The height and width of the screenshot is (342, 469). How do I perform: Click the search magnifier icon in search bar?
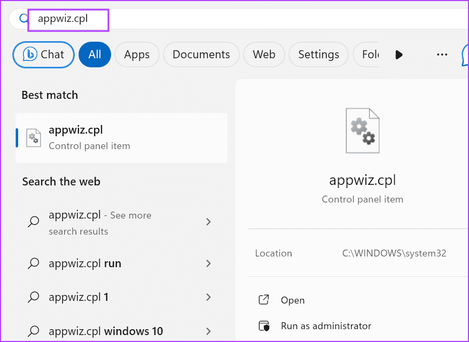click(24, 19)
